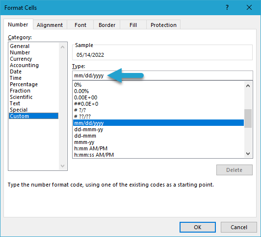
Task: Choose the Currency category
Action: click(x=33, y=59)
